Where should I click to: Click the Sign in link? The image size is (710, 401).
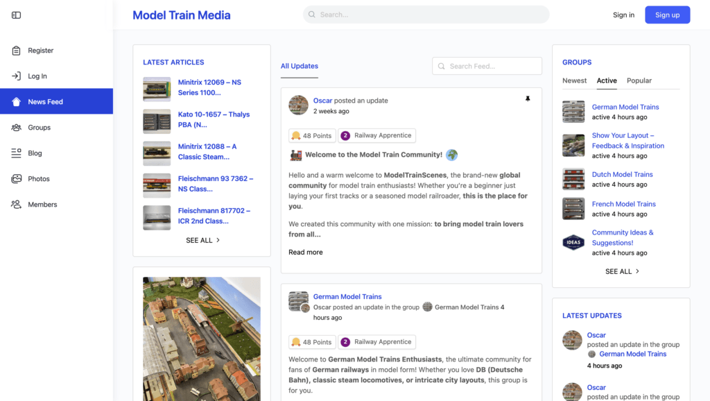[x=623, y=15]
